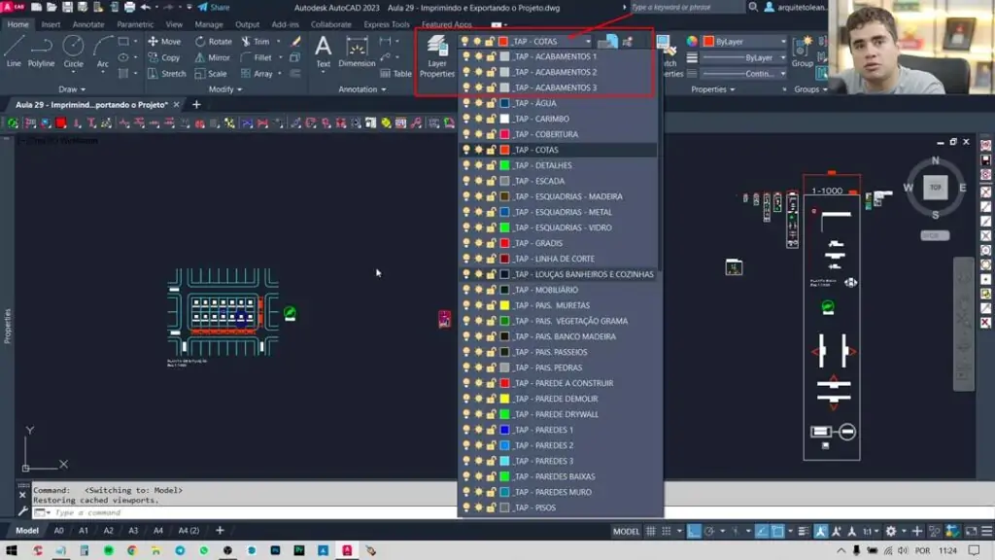Screen dimensions: 995x560
Task: Expand the Groups panel
Action: coord(810,89)
